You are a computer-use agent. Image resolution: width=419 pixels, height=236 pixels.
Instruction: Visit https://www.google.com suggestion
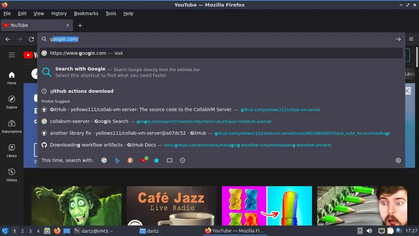pos(221,53)
